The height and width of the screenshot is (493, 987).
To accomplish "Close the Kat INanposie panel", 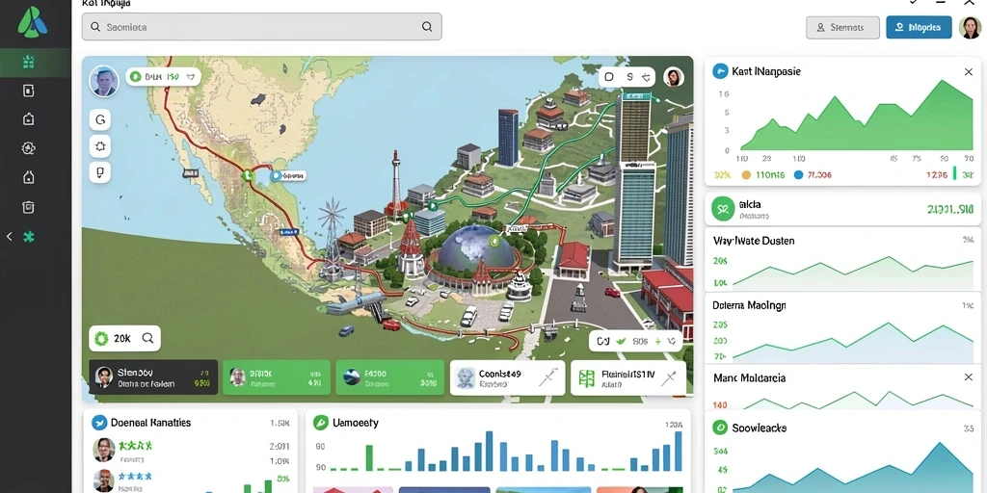I will pos(968,71).
